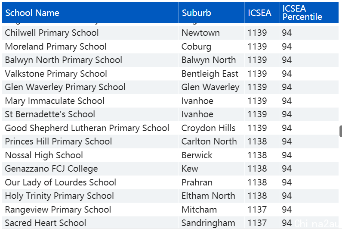Click St Bernadette's School entry
This screenshot has height=229, width=342.
click(x=50, y=114)
